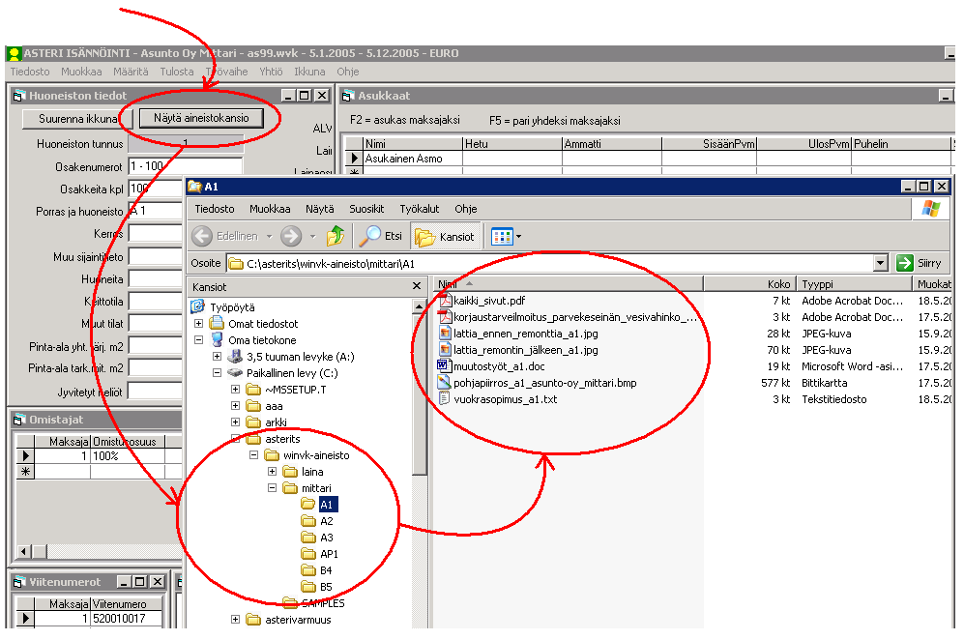Click the Näytä aineistokansio button

tap(201, 118)
